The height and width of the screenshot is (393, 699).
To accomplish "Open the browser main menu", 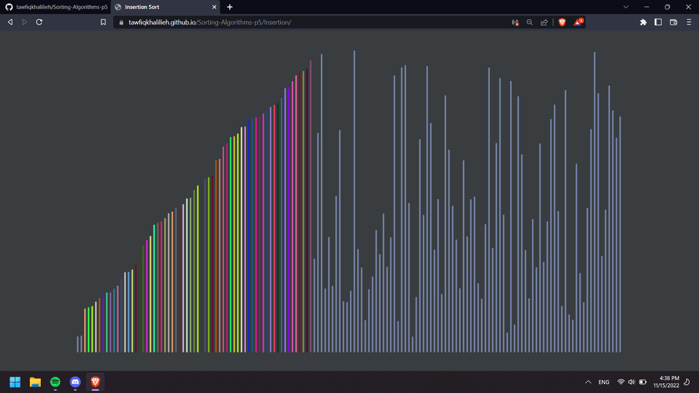I will [689, 22].
